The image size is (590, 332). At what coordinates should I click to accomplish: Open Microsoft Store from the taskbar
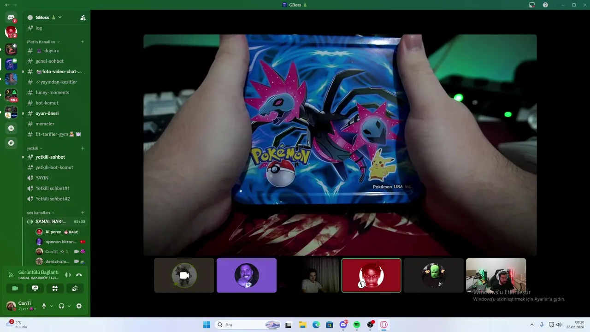330,325
